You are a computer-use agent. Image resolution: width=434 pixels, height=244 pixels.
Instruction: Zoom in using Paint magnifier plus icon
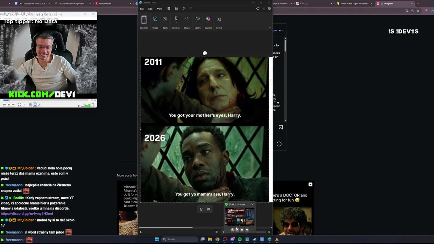(x=269, y=232)
